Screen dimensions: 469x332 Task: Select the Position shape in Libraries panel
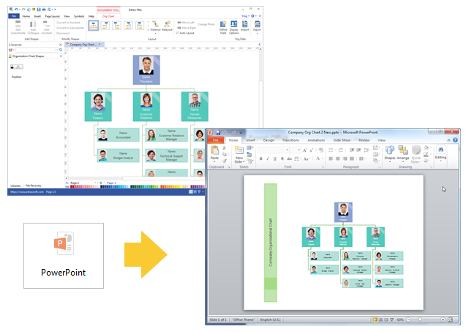(16, 67)
